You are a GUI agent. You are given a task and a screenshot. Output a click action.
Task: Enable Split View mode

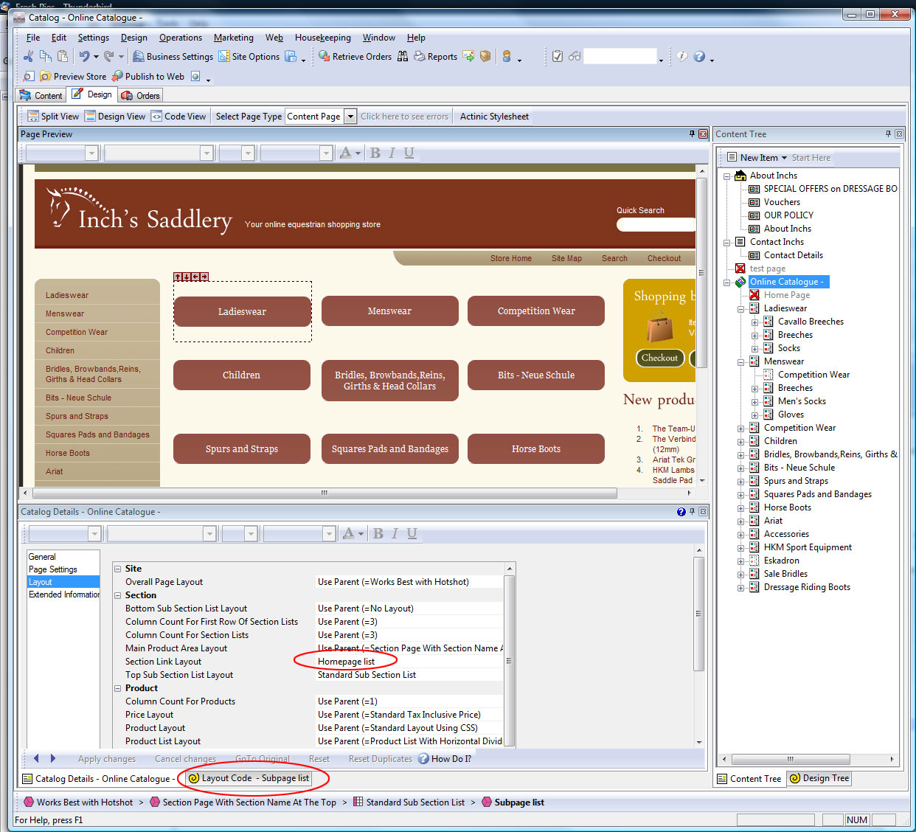(53, 116)
